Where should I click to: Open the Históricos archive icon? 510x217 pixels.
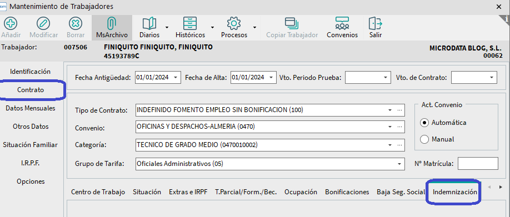click(x=190, y=23)
